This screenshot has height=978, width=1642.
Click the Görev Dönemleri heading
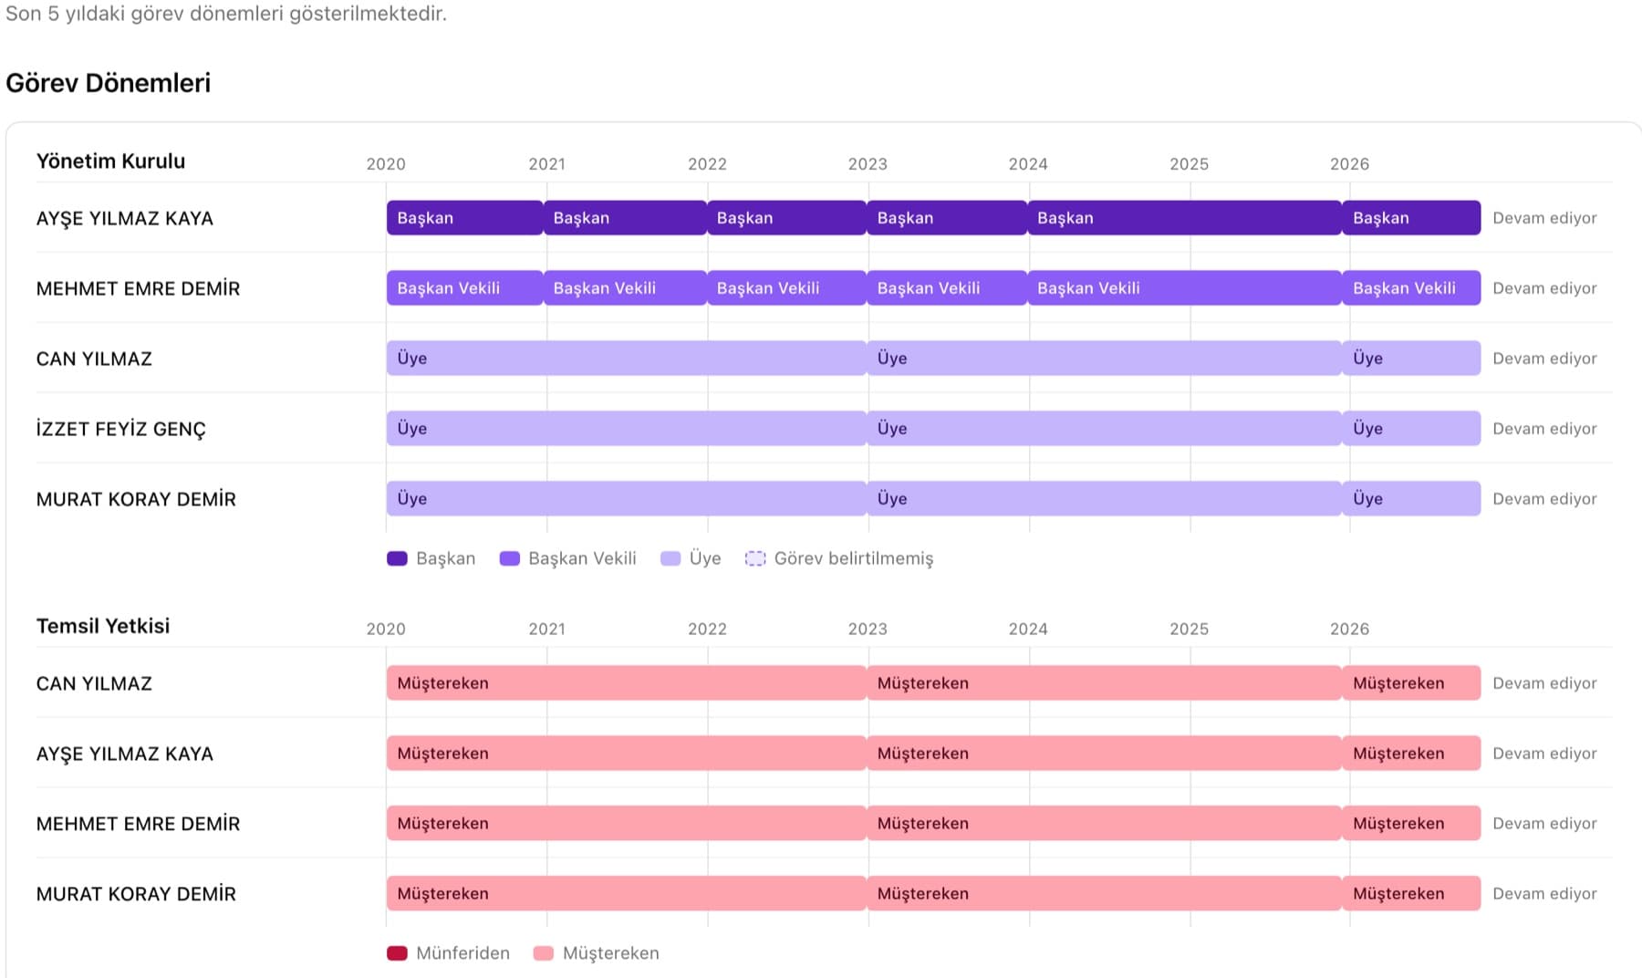pyautogui.click(x=109, y=83)
